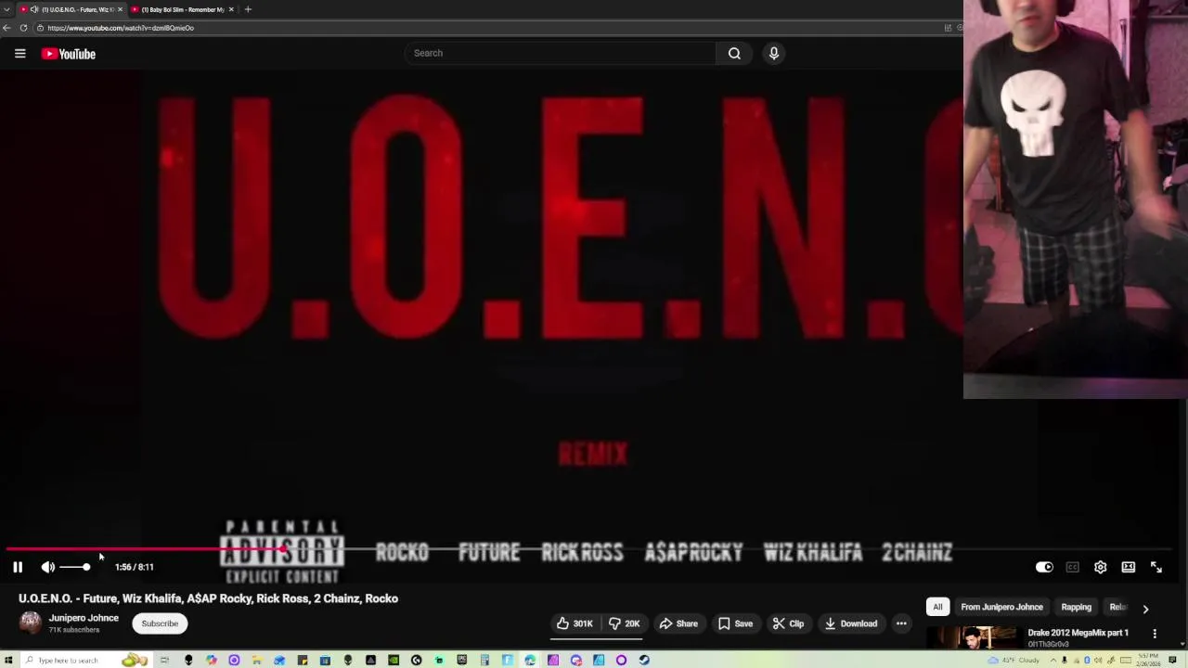Screen dimensions: 1188x668
Task: Click the browser address bar URL
Action: 121,28
